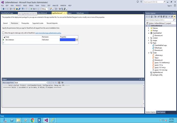Click the Navigate Backward toolbar icon
The height and width of the screenshot is (123, 177).
3,9
